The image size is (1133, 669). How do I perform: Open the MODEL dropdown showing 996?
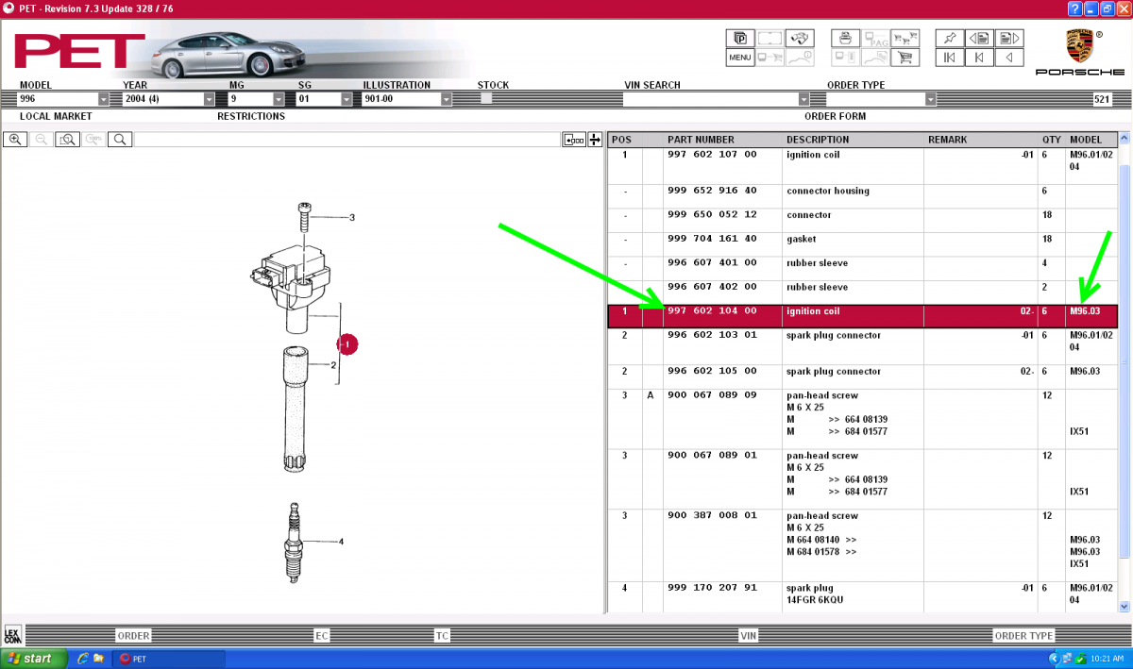104,99
